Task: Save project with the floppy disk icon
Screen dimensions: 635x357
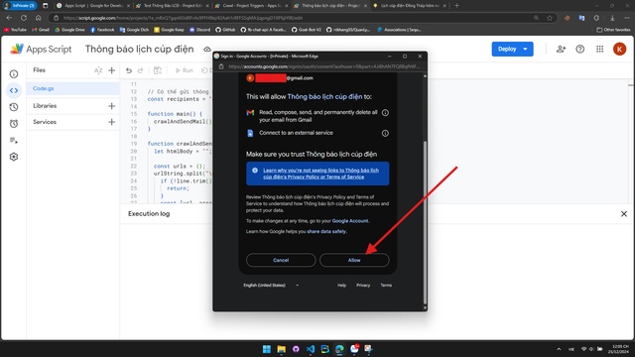Action: [x=158, y=70]
